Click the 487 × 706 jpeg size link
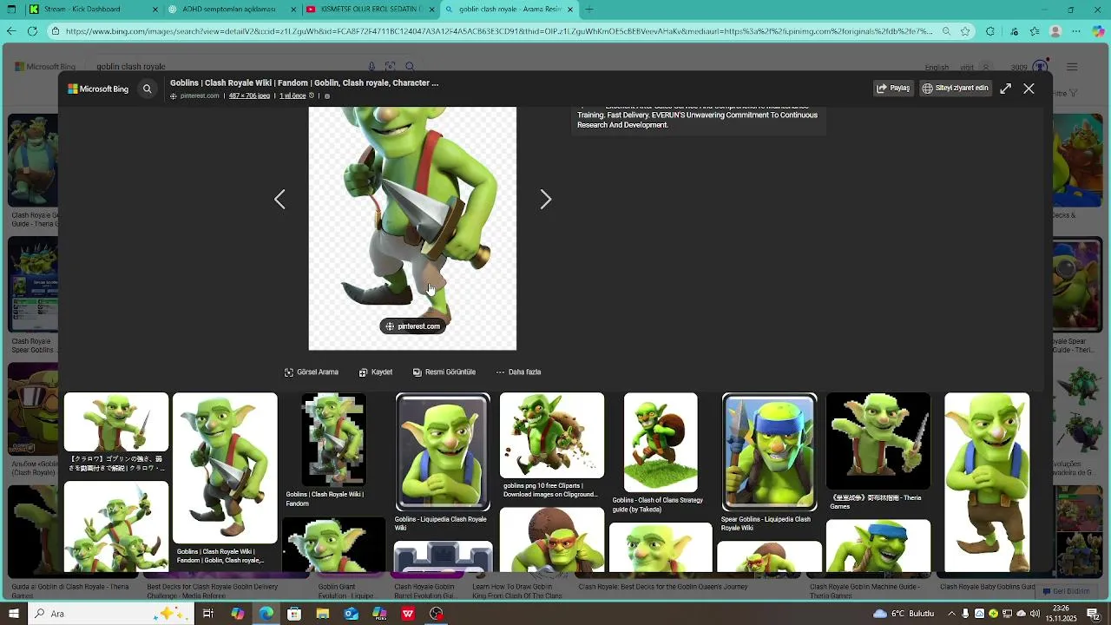The height and width of the screenshot is (625, 1111). [x=249, y=95]
